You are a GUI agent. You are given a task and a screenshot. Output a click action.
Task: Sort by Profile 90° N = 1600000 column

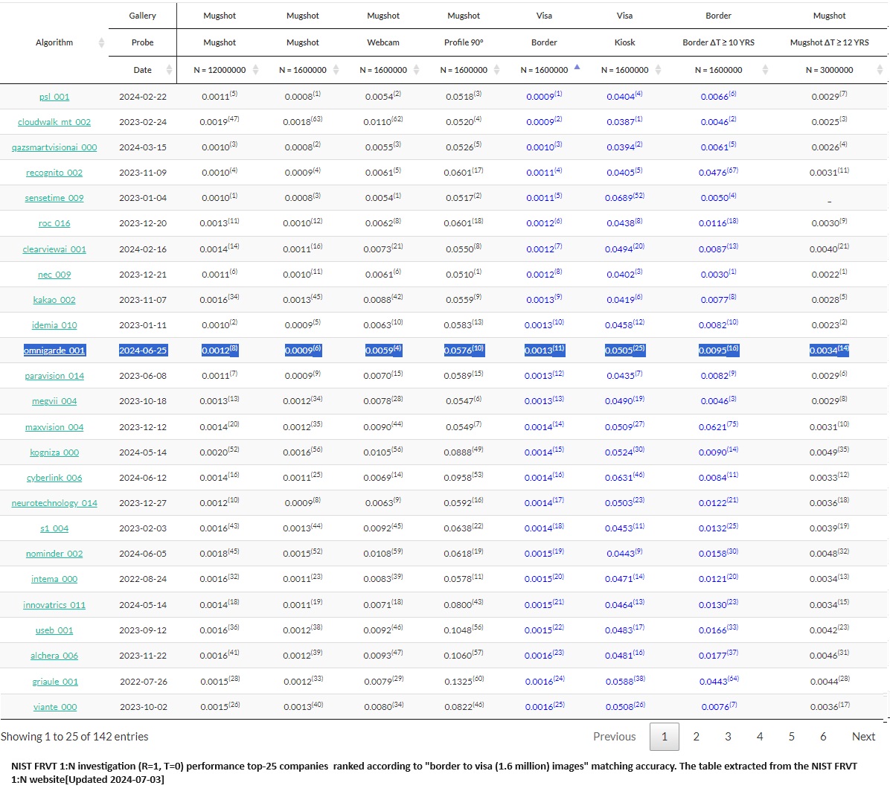[x=496, y=70]
